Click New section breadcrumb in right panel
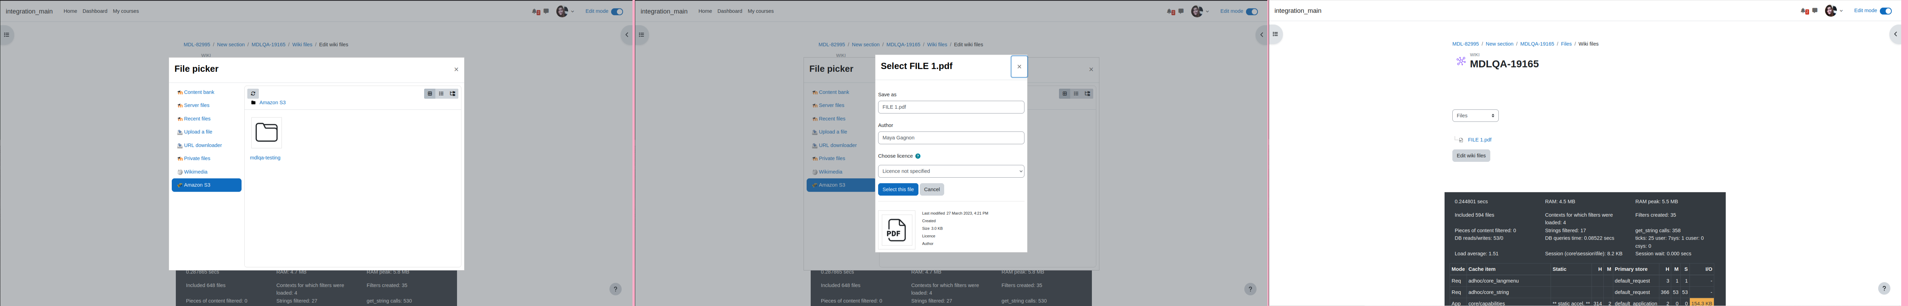The image size is (1908, 306). [x=1499, y=44]
